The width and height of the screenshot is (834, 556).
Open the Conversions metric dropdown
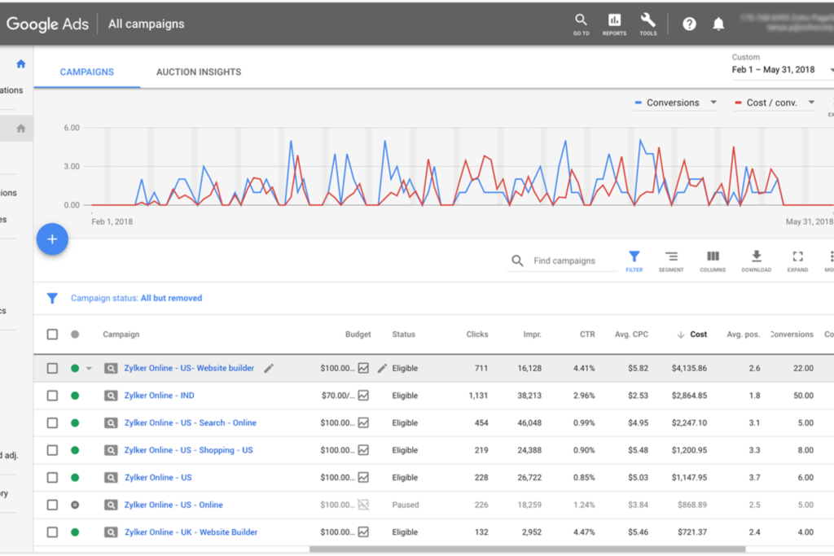(x=713, y=103)
